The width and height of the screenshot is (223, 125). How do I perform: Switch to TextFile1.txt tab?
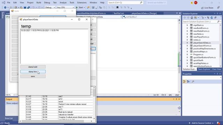pos(118,13)
